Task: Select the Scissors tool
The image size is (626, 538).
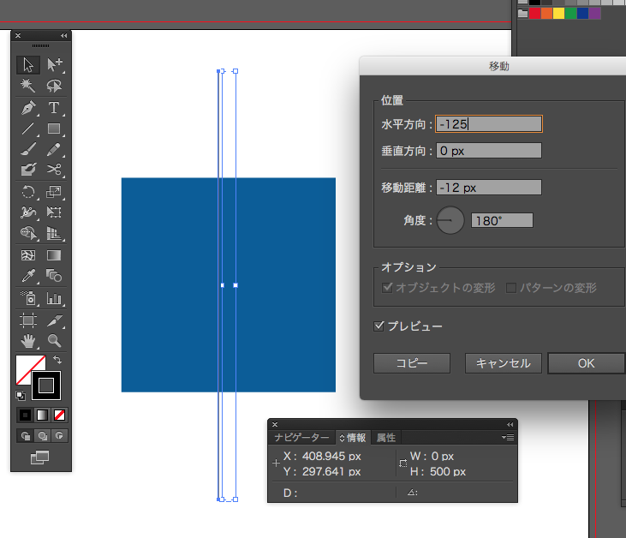Action: pyautogui.click(x=54, y=170)
